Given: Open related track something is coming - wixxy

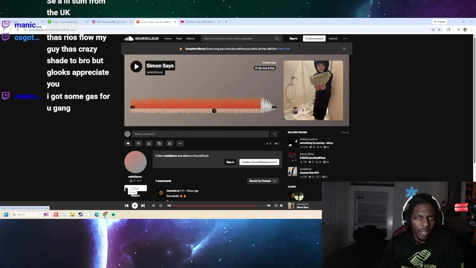Looking at the screenshot, I should pos(316,143).
